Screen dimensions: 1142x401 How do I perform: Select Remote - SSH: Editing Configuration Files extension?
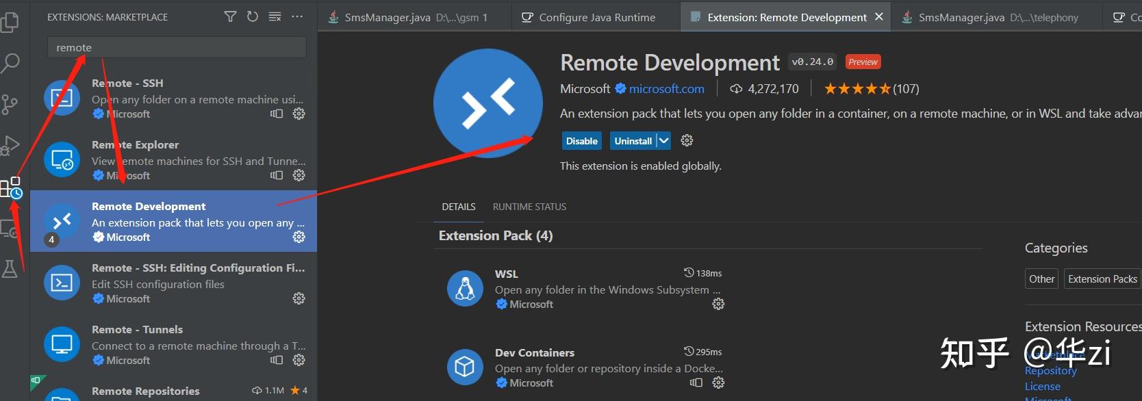coord(173,283)
